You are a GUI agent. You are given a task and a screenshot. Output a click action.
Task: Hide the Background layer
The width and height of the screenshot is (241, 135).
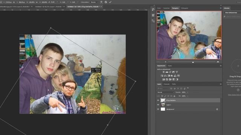158,109
